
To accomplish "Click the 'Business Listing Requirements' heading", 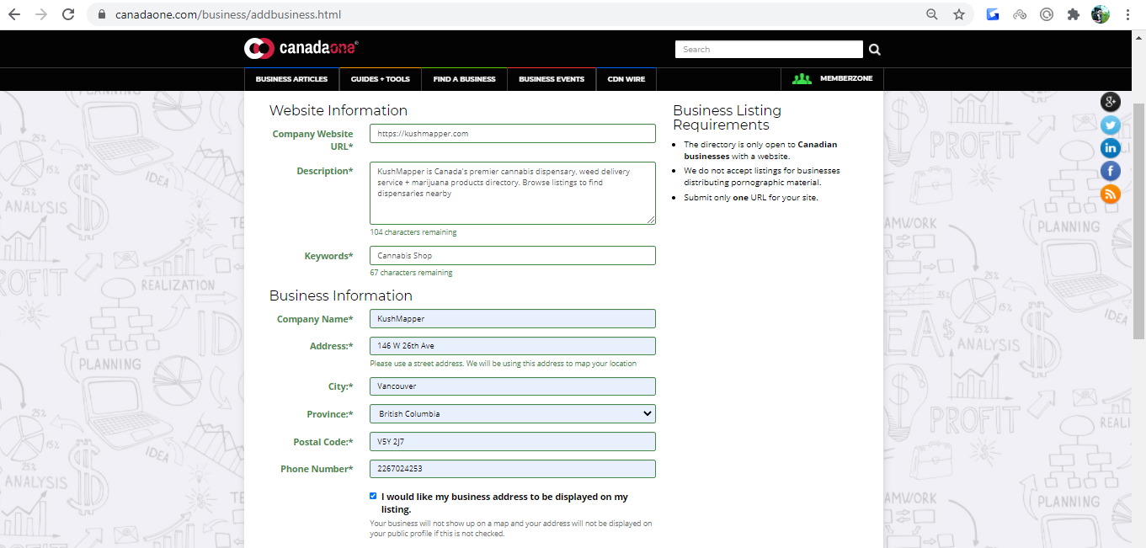I will [728, 118].
